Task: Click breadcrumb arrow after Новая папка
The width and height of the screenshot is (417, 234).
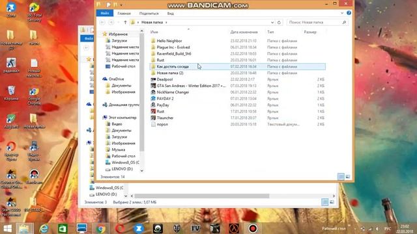Action: 166,23
